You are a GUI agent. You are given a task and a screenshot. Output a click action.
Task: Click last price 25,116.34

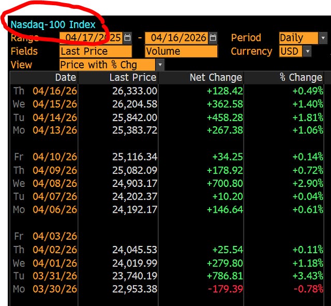pos(134,157)
